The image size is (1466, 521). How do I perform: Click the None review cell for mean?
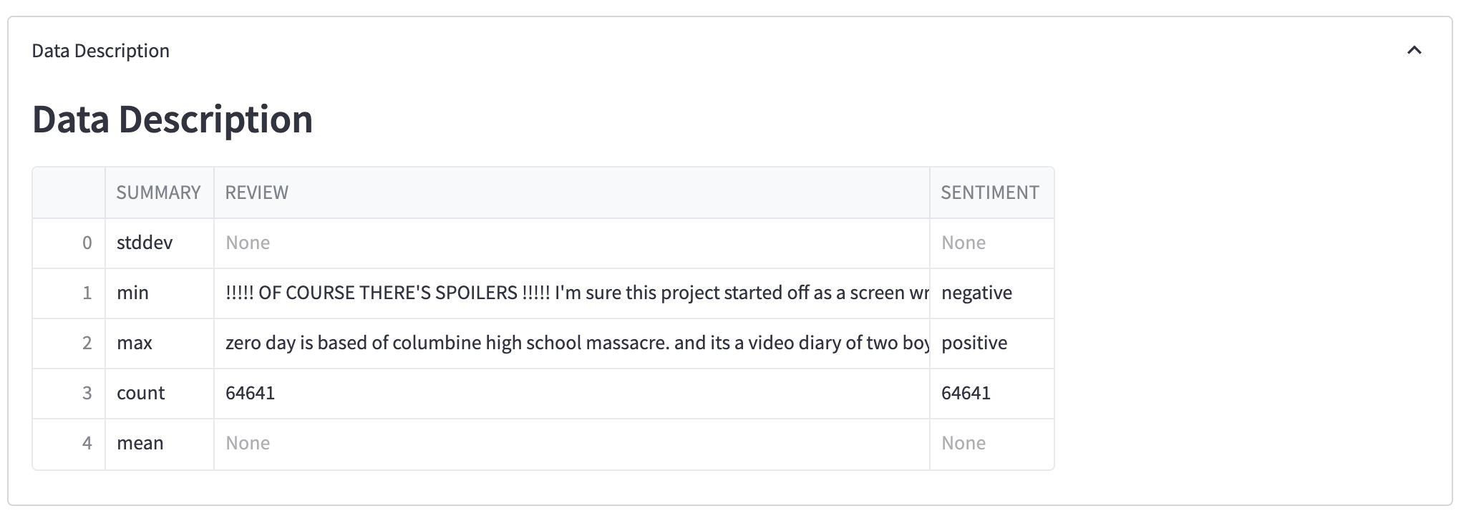point(248,443)
